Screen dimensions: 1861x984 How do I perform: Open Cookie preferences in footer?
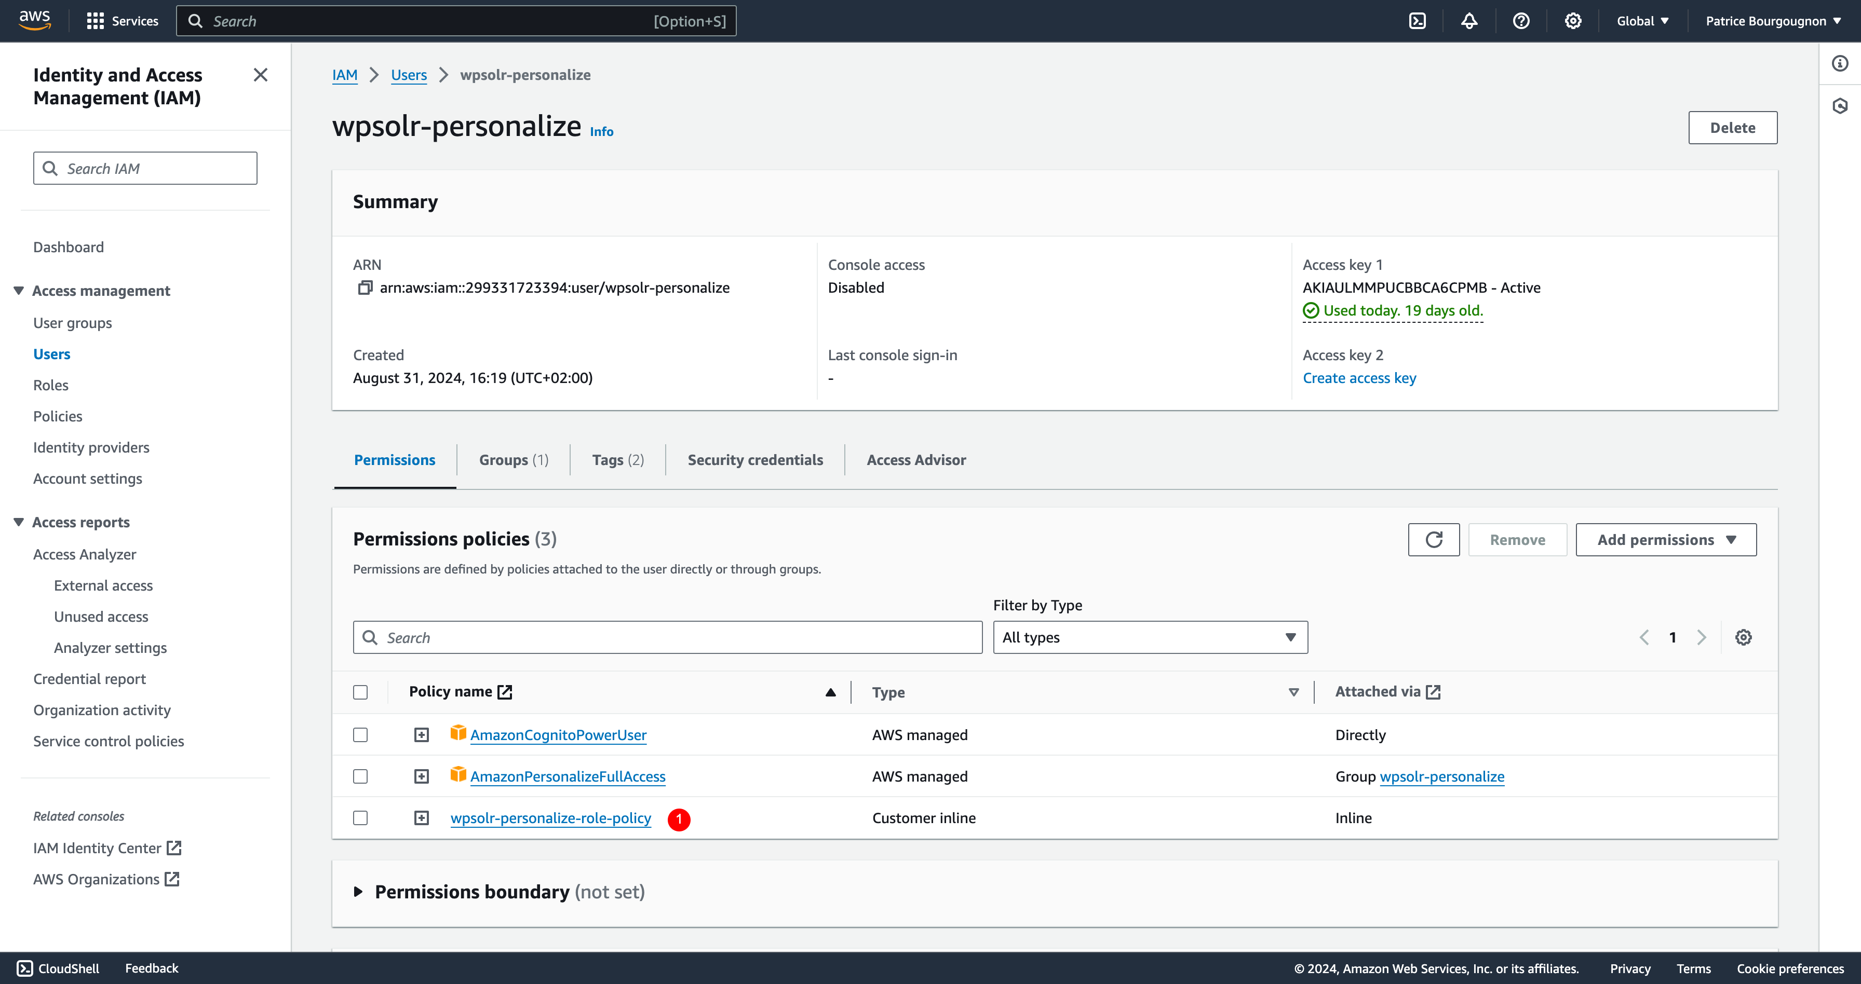click(1790, 968)
